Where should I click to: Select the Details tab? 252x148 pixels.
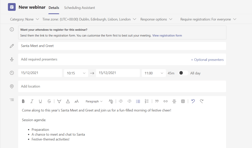[54, 8]
